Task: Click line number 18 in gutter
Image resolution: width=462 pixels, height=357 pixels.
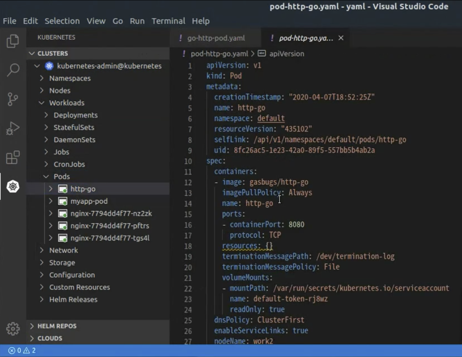Action: point(188,246)
